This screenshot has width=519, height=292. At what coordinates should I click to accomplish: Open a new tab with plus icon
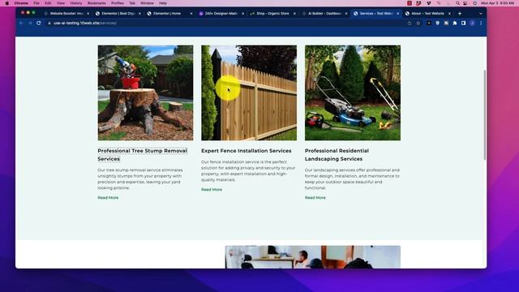click(x=460, y=14)
